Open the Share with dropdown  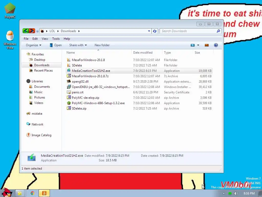[x=78, y=45]
